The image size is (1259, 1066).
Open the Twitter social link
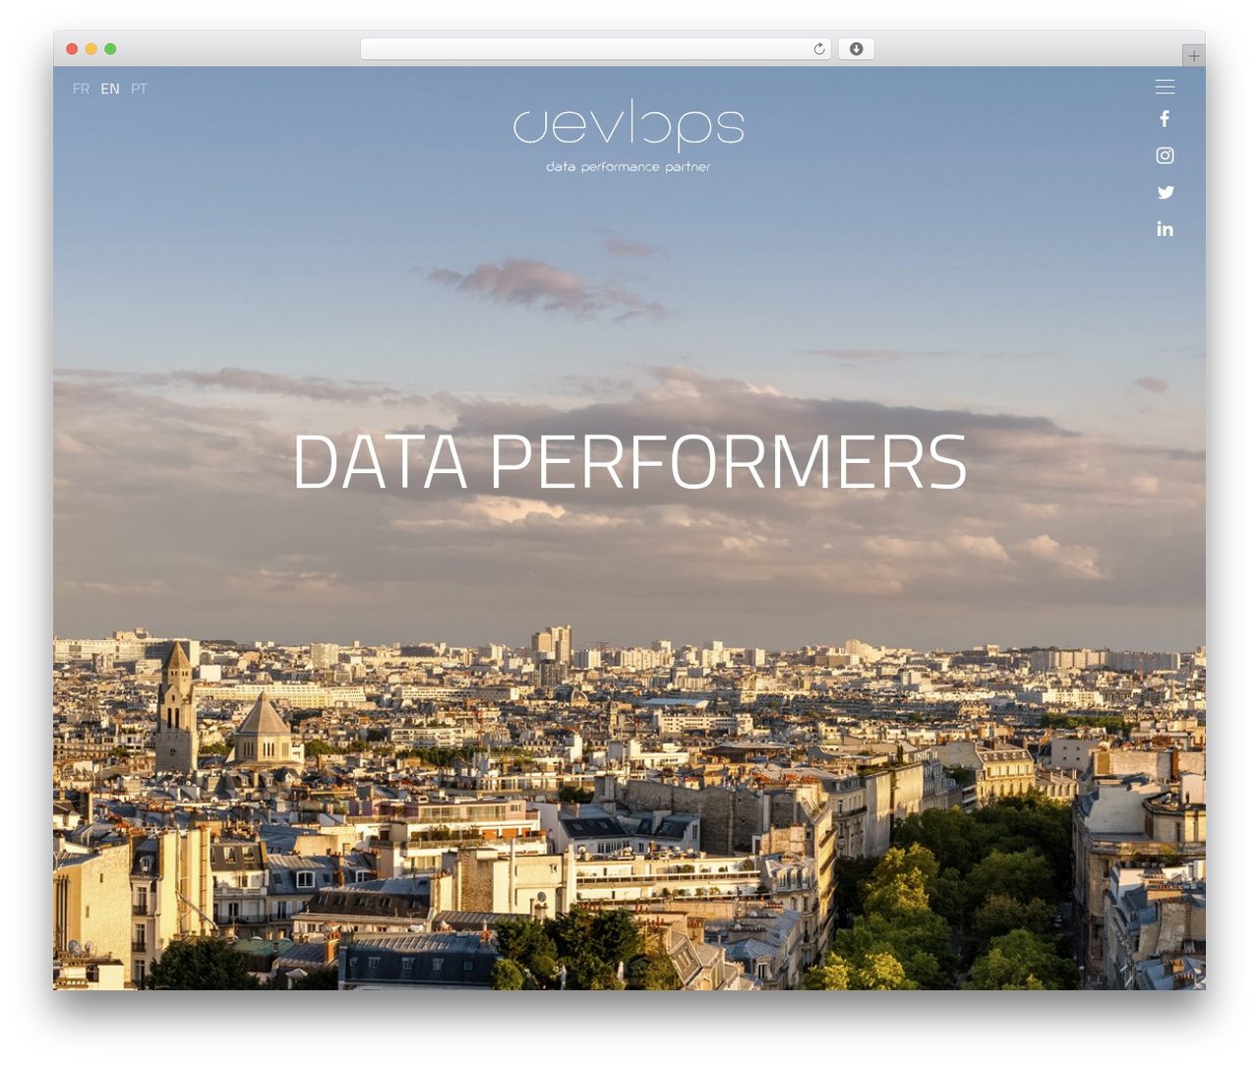[x=1166, y=193]
